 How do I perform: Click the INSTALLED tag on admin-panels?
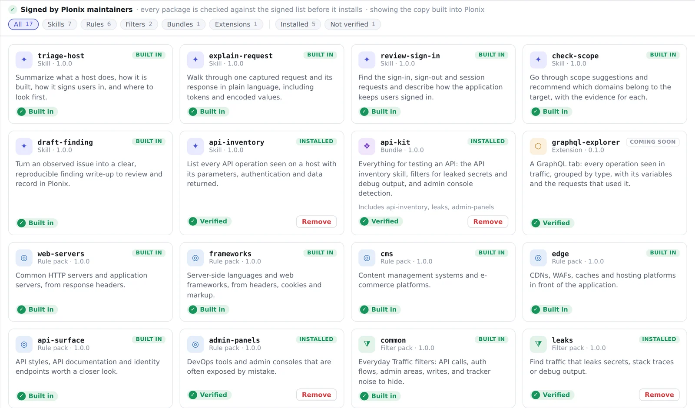point(317,339)
